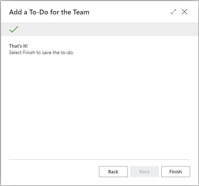Click the greyed-out Next button
Screen dimensions: 199x186
coord(145,172)
